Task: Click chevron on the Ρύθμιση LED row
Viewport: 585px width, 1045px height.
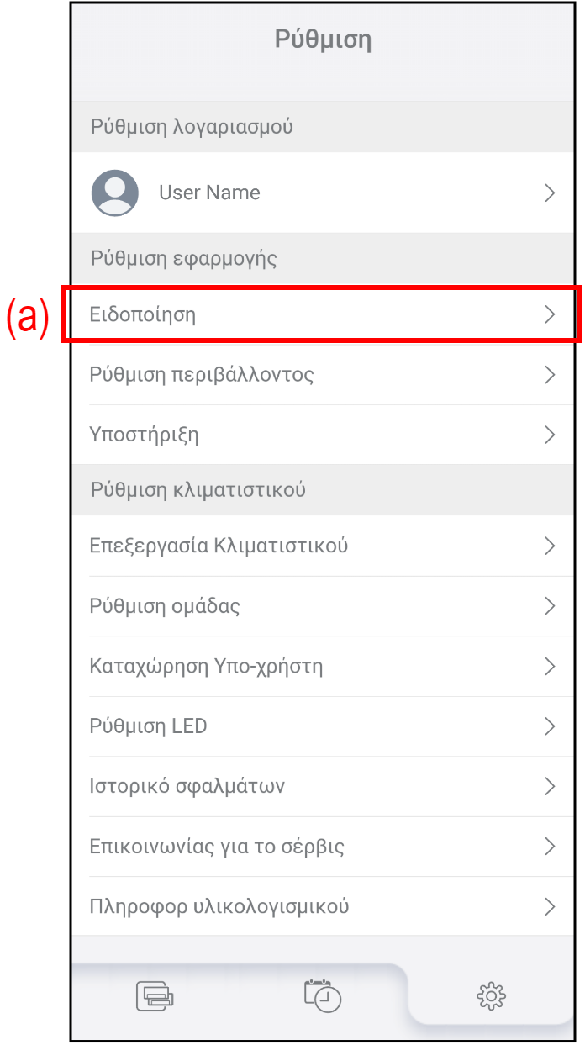Action: (550, 726)
